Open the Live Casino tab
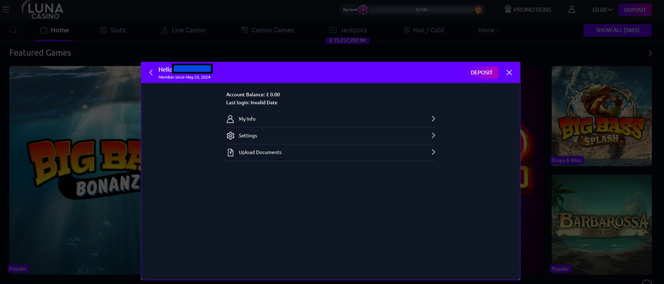This screenshot has width=664, height=284. [x=183, y=30]
